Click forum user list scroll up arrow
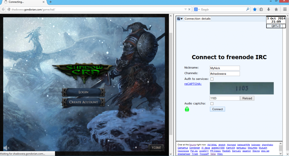289x156 pixels. (x=281, y=144)
